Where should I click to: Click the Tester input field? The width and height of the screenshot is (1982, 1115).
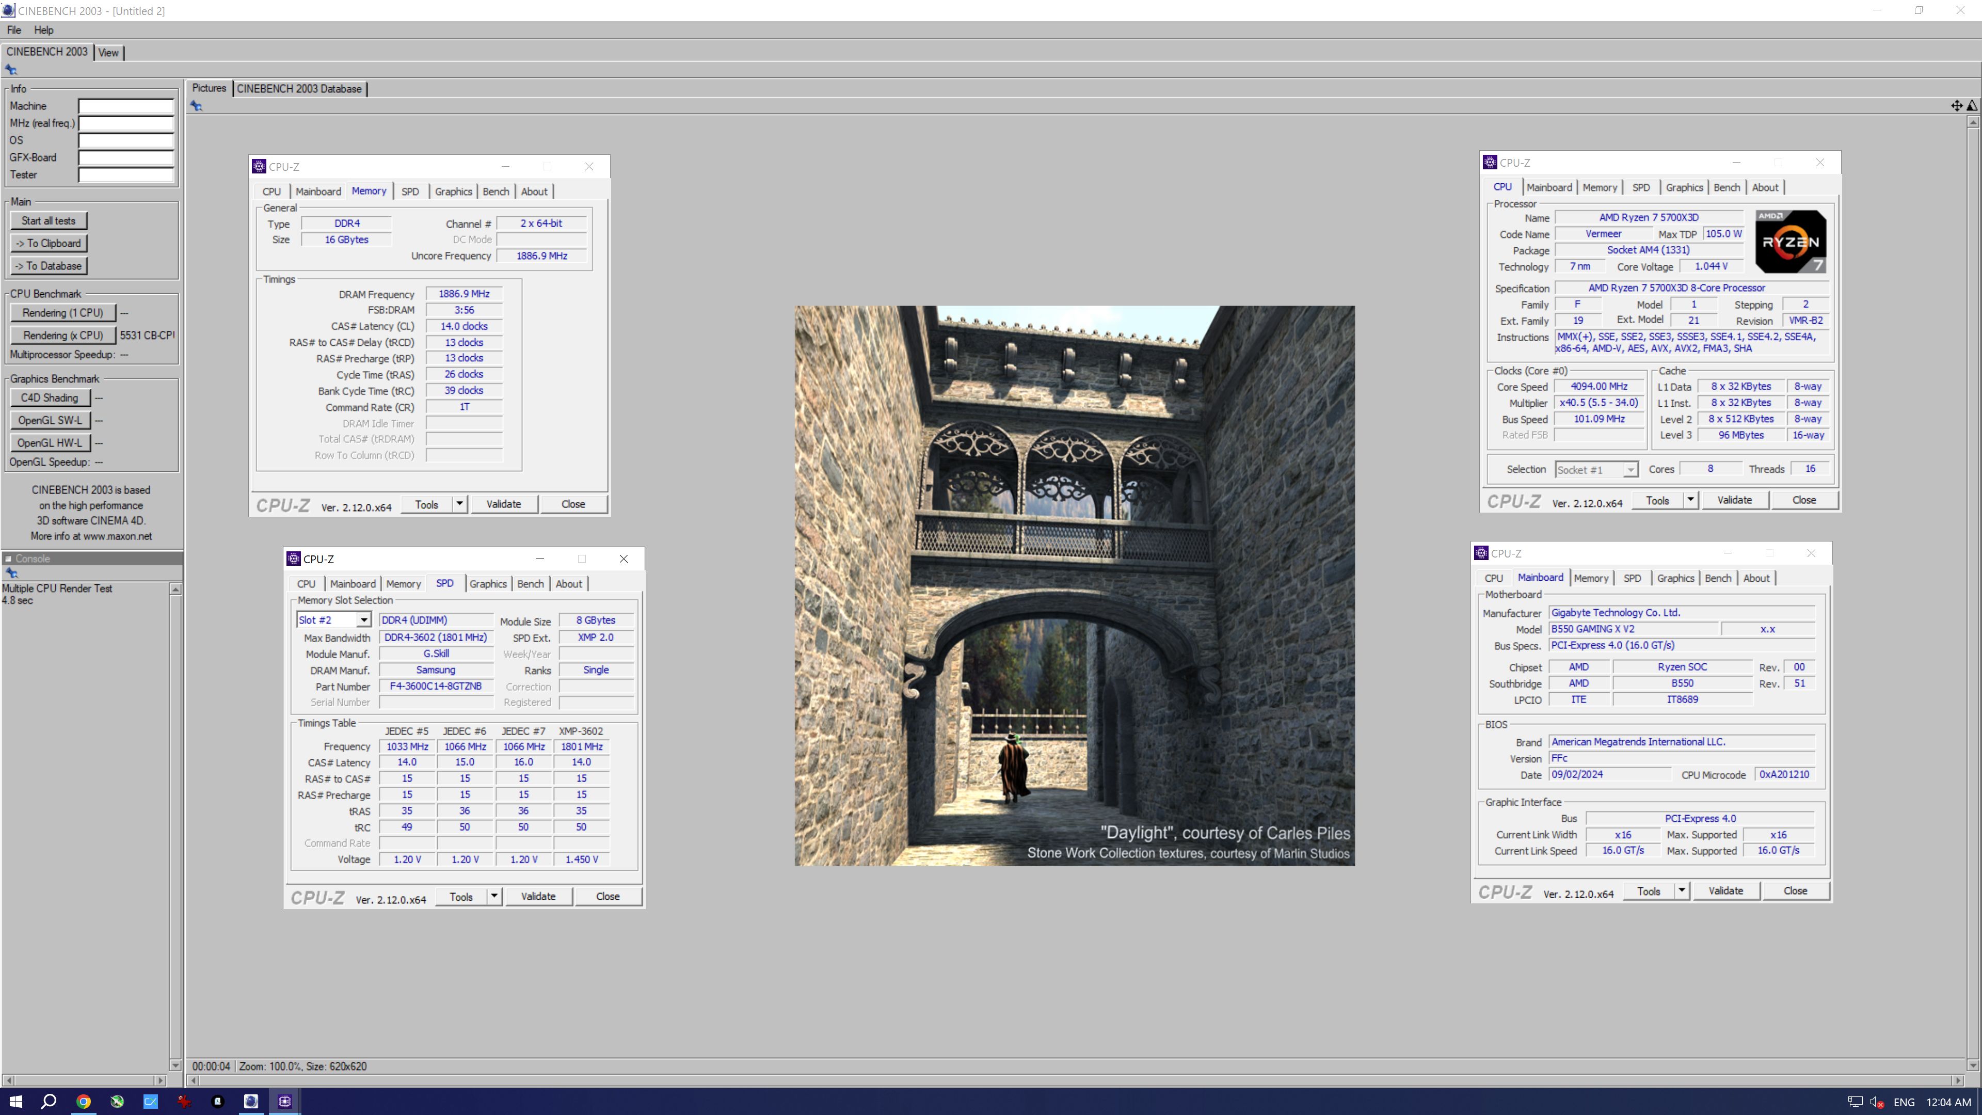click(126, 174)
